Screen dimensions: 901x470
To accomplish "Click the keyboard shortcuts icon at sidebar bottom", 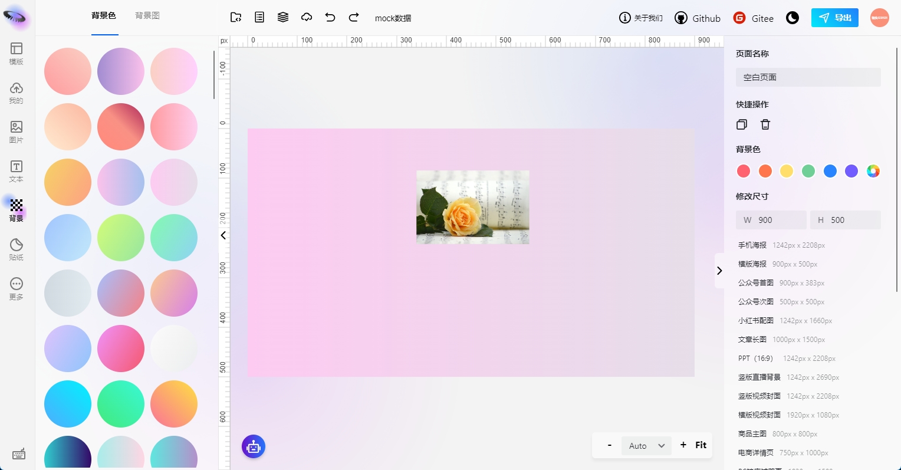I will click(x=18, y=453).
